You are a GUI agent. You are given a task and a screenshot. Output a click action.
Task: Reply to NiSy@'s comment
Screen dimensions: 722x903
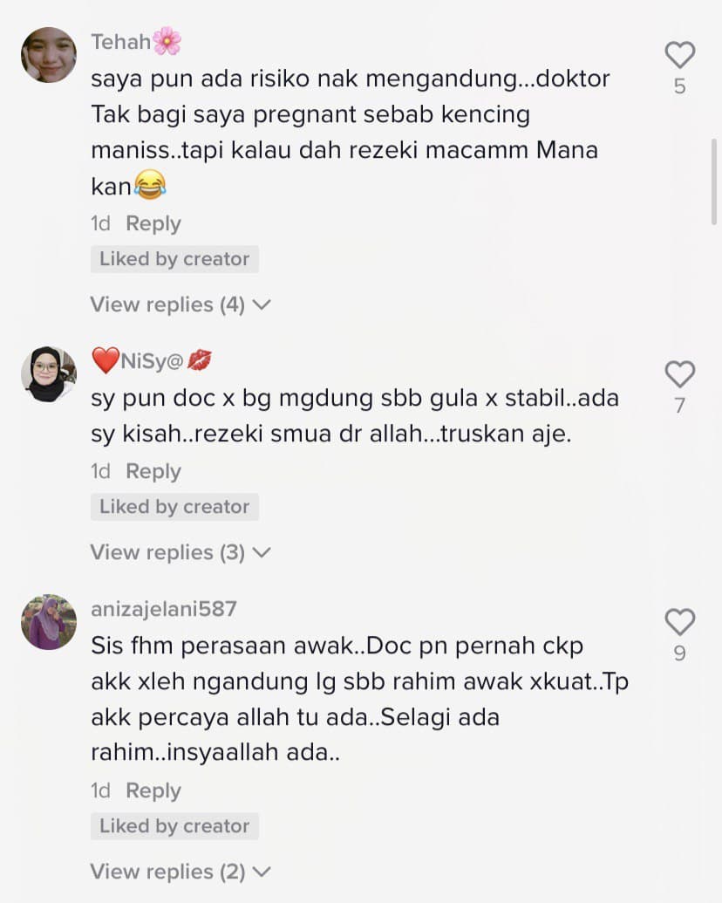153,471
